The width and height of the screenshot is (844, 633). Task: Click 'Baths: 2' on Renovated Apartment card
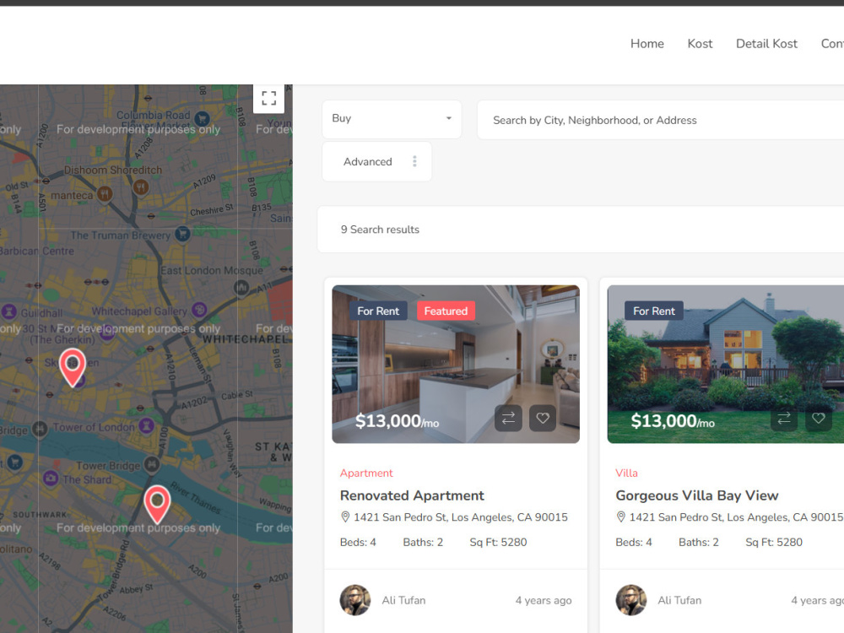pyautogui.click(x=423, y=542)
